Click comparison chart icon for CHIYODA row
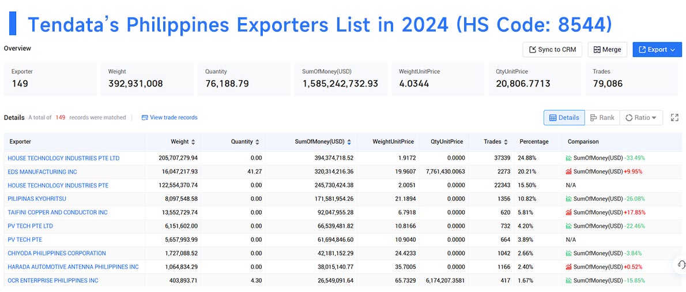 click(x=569, y=253)
